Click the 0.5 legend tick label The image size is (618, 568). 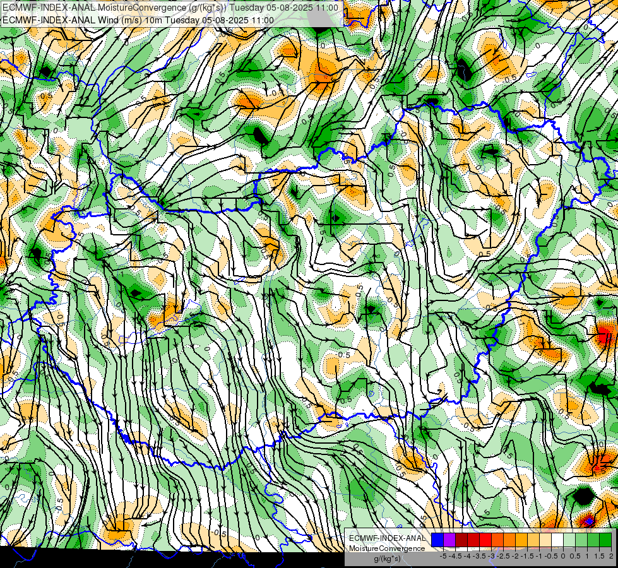(x=575, y=556)
